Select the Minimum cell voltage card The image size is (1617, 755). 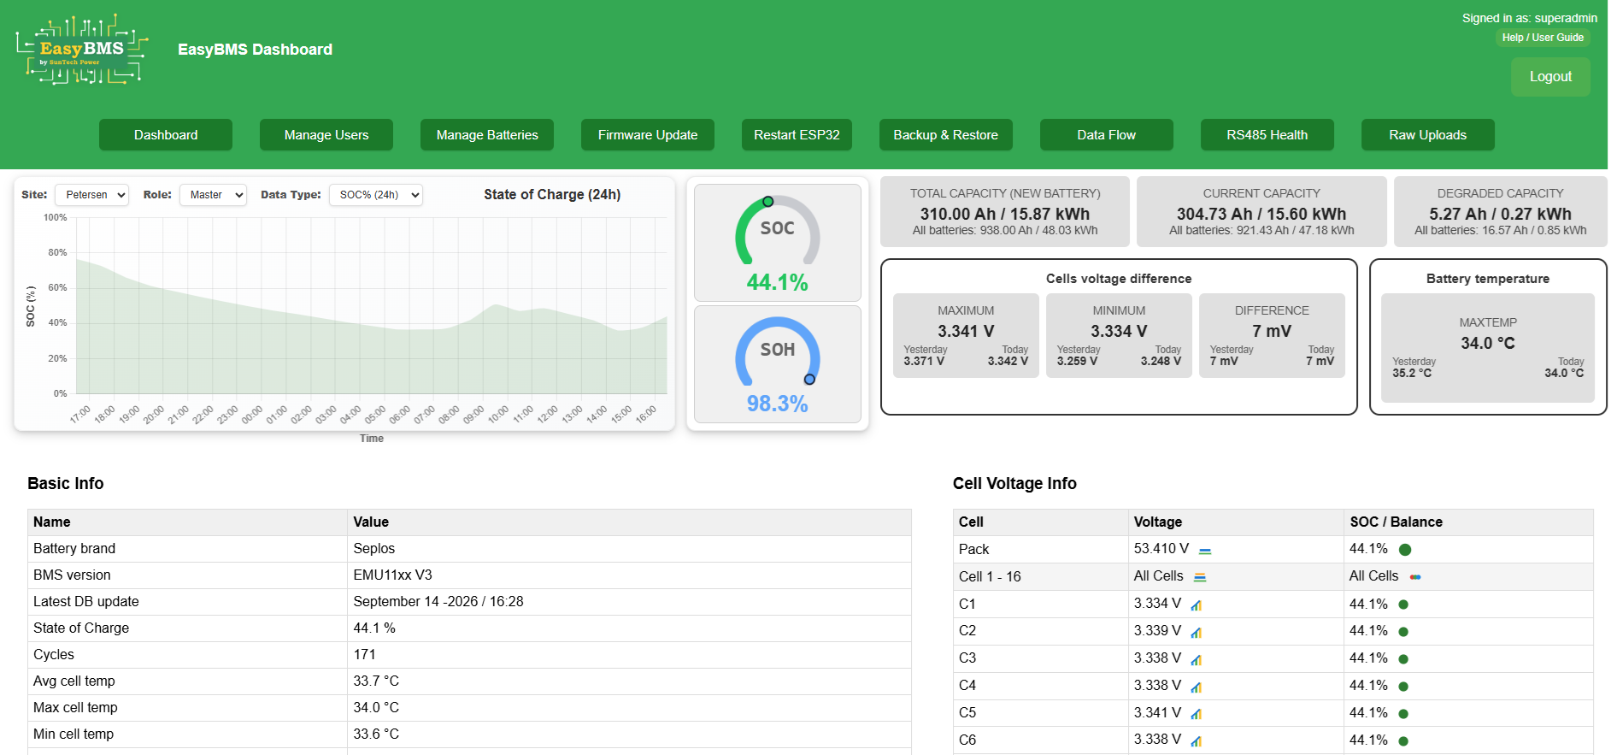click(1119, 335)
